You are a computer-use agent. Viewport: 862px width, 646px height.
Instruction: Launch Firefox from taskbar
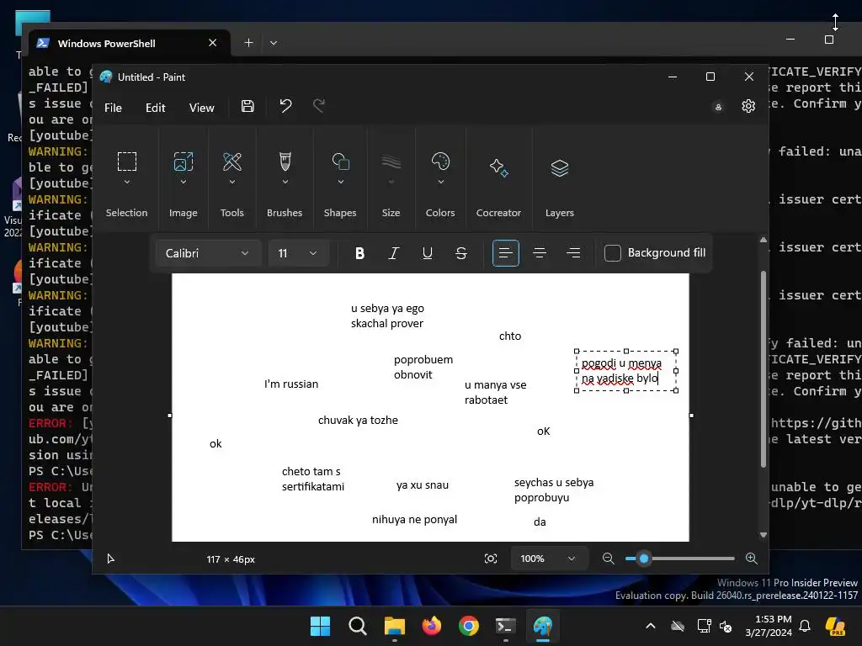coord(432,626)
